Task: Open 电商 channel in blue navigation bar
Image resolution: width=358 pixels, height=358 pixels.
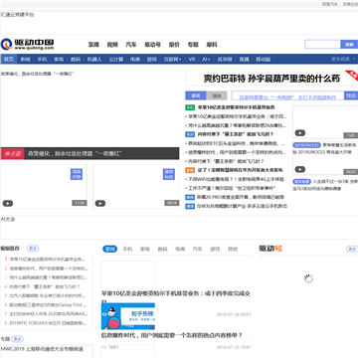Action: [135, 60]
